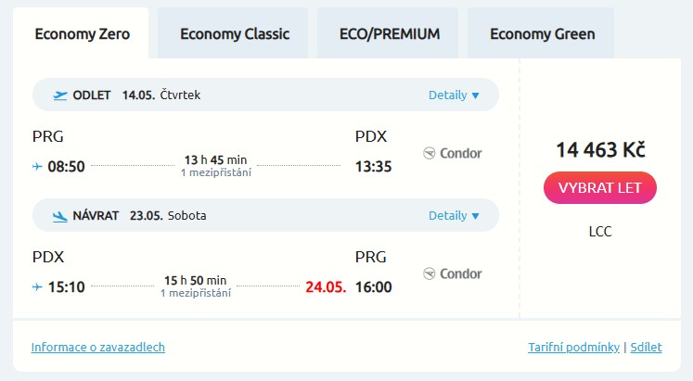Expand Detaily for the return flight

(x=454, y=216)
